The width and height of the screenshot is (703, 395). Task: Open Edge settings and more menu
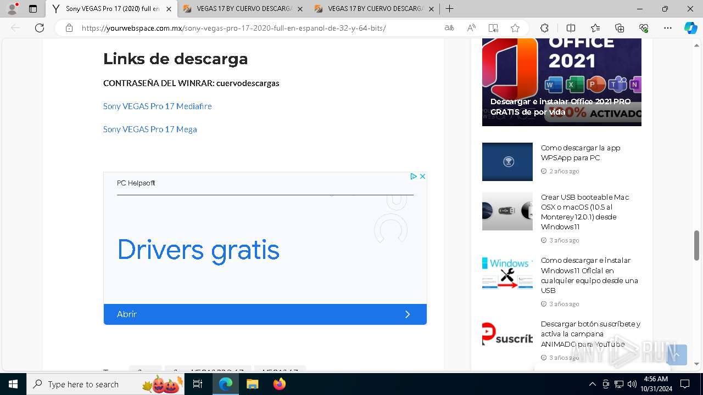point(668,28)
